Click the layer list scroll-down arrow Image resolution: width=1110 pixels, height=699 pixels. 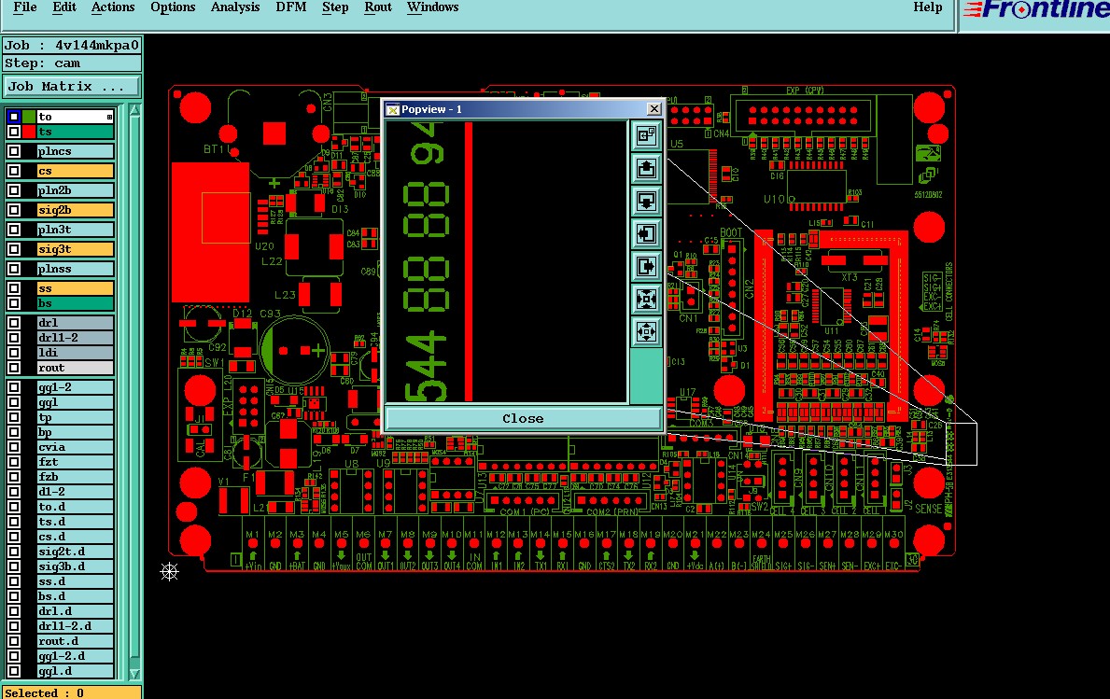(x=134, y=674)
